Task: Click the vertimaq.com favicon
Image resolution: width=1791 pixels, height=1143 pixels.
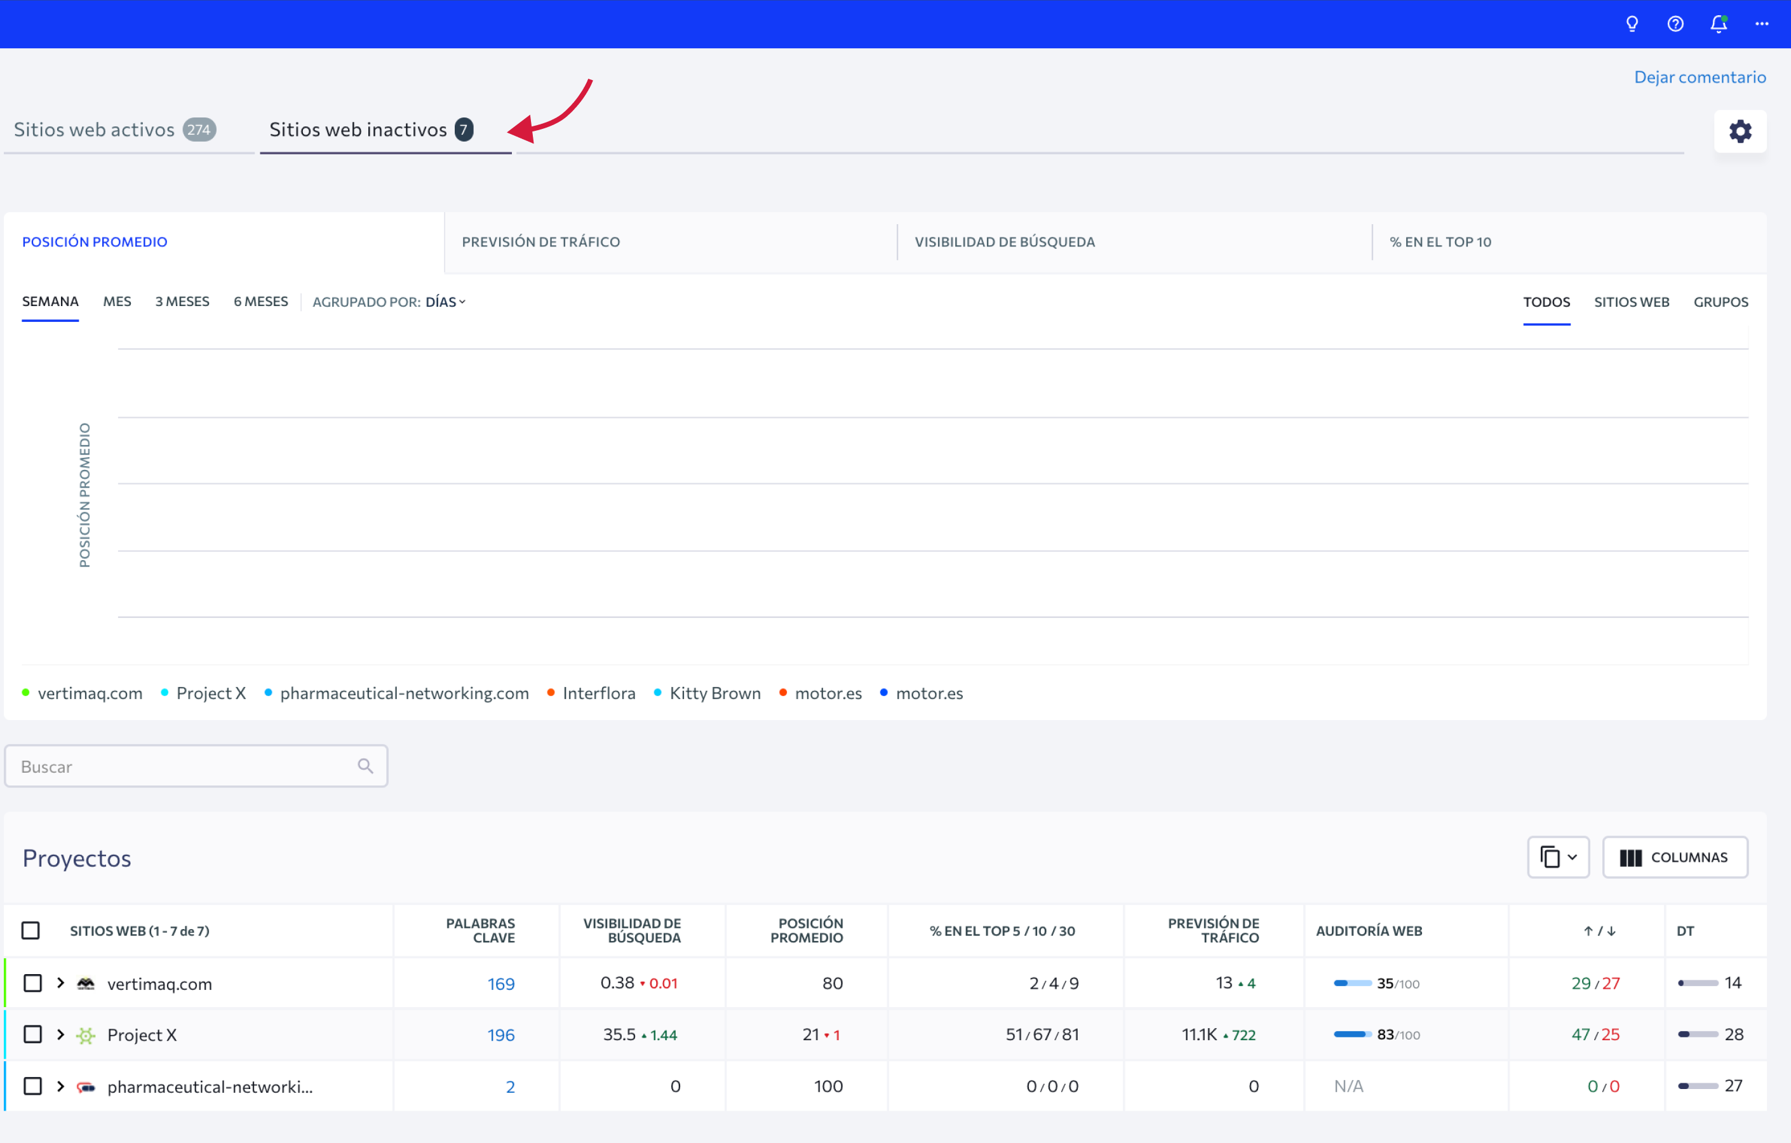Action: point(86,983)
